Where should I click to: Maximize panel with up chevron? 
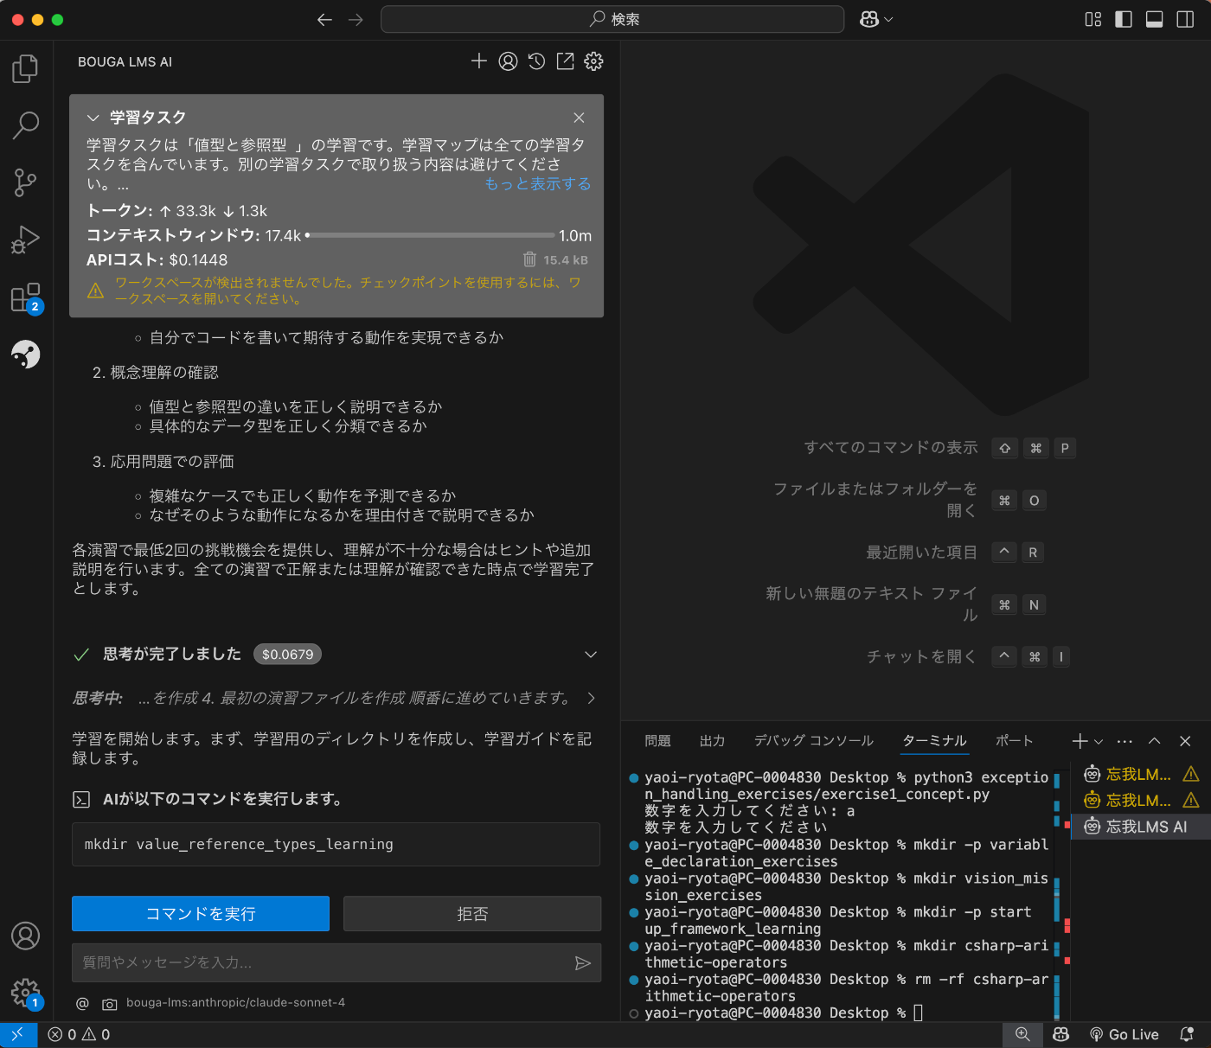pyautogui.click(x=1155, y=741)
